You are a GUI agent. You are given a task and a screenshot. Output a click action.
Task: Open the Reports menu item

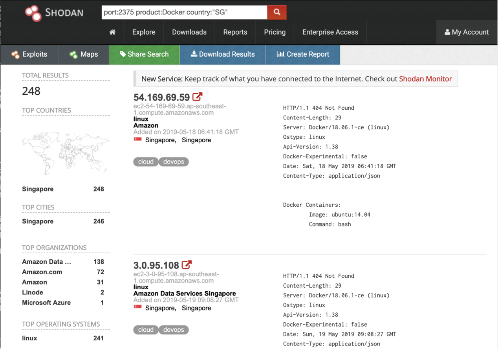click(x=235, y=32)
